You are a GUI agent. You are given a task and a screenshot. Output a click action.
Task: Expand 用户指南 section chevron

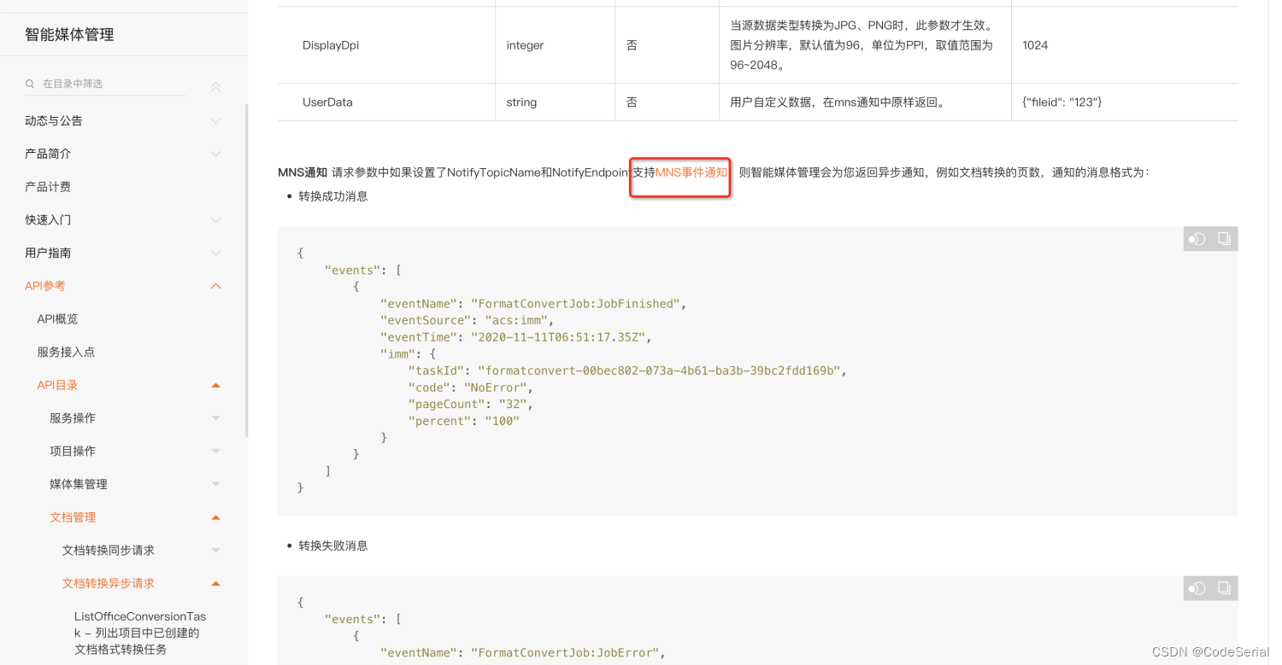click(x=215, y=254)
